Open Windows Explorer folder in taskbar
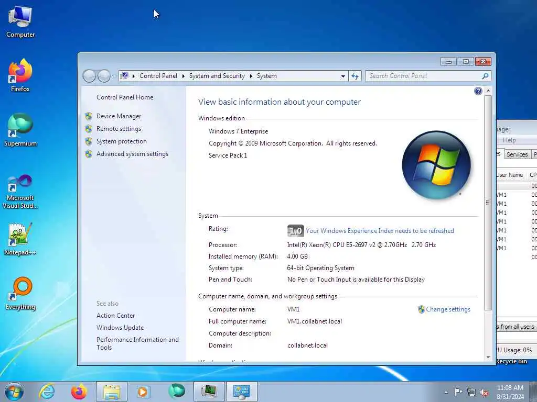 [x=112, y=392]
